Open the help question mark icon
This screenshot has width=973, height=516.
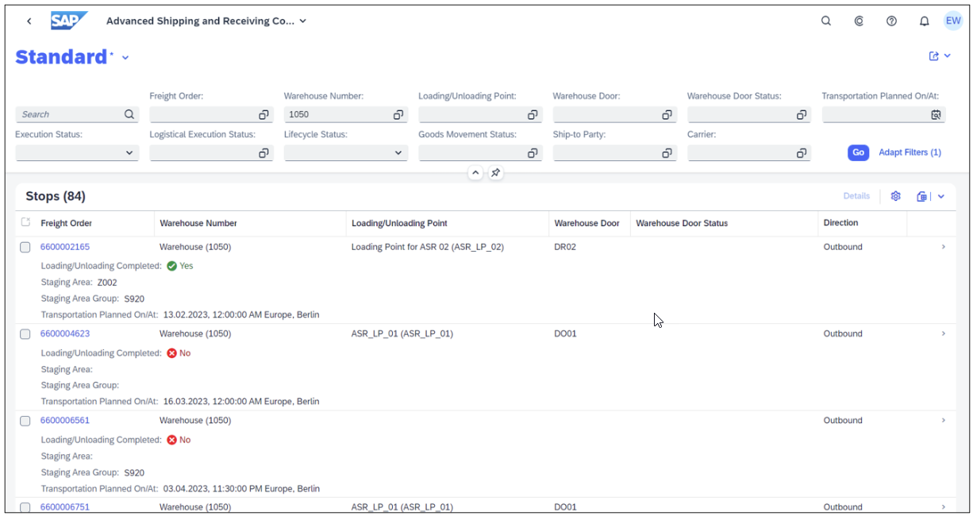click(x=891, y=21)
